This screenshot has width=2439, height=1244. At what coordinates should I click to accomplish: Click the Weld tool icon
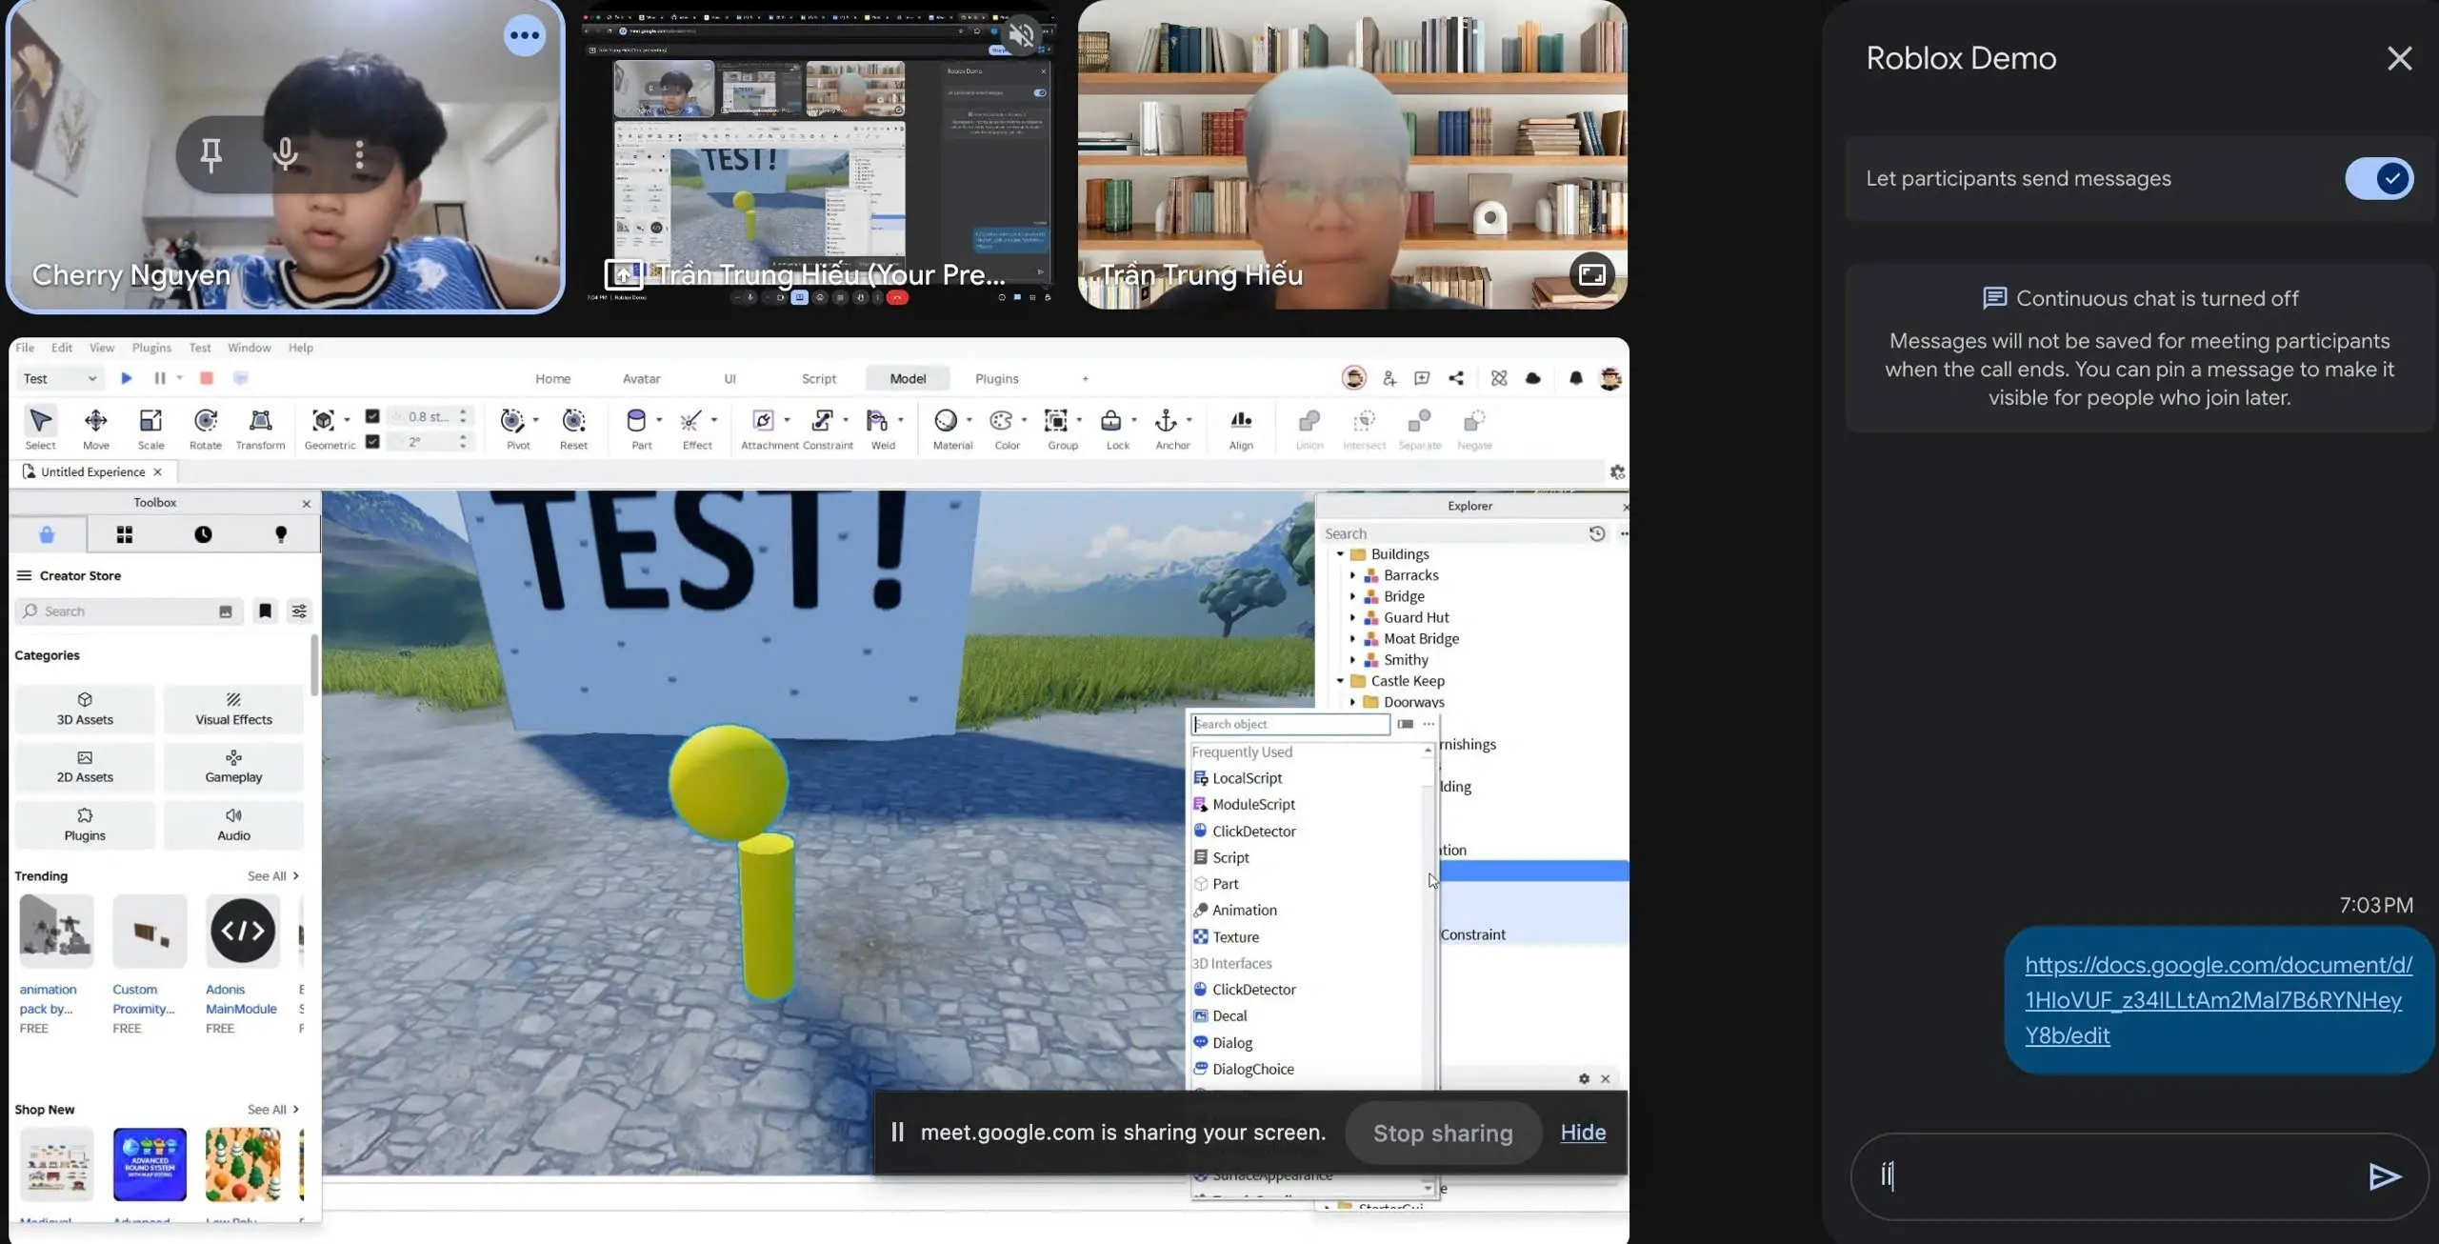point(877,421)
